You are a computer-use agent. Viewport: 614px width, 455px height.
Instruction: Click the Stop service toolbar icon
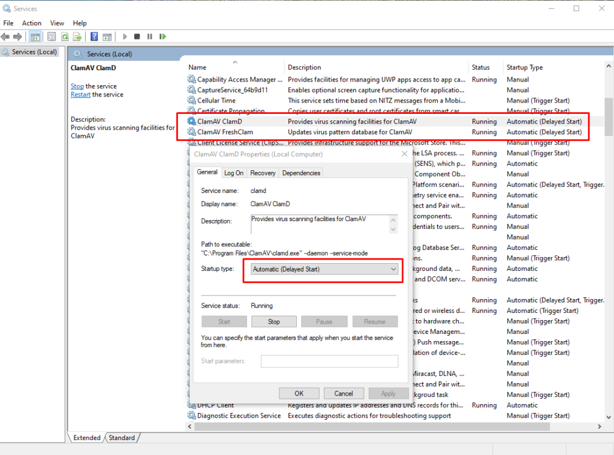[x=138, y=36]
